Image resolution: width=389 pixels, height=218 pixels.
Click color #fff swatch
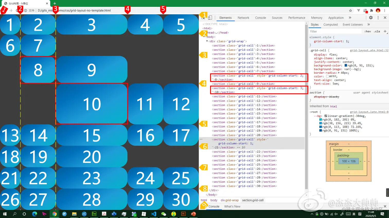pos(327,76)
